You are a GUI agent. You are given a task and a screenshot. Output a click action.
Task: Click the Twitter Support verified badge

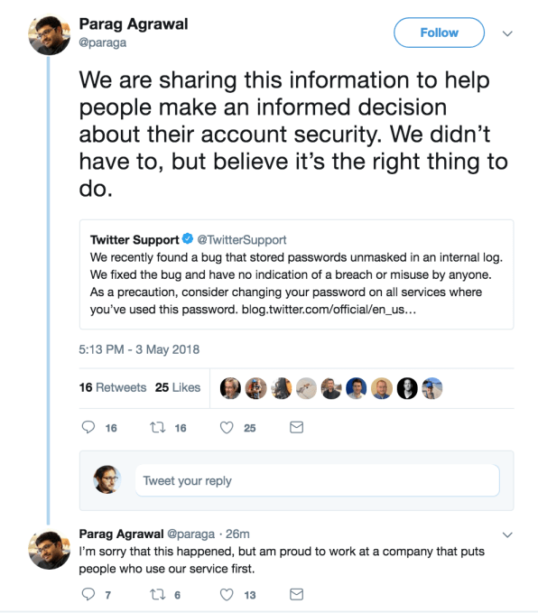(x=188, y=238)
